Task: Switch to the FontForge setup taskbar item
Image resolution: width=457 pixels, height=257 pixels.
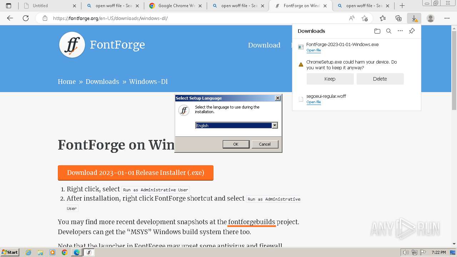Action: 89,252
